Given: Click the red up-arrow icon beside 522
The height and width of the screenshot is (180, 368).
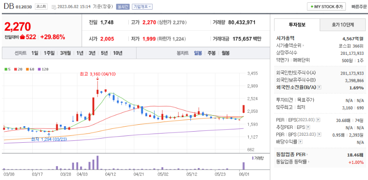Looking at the screenshot, I should 23,37.
